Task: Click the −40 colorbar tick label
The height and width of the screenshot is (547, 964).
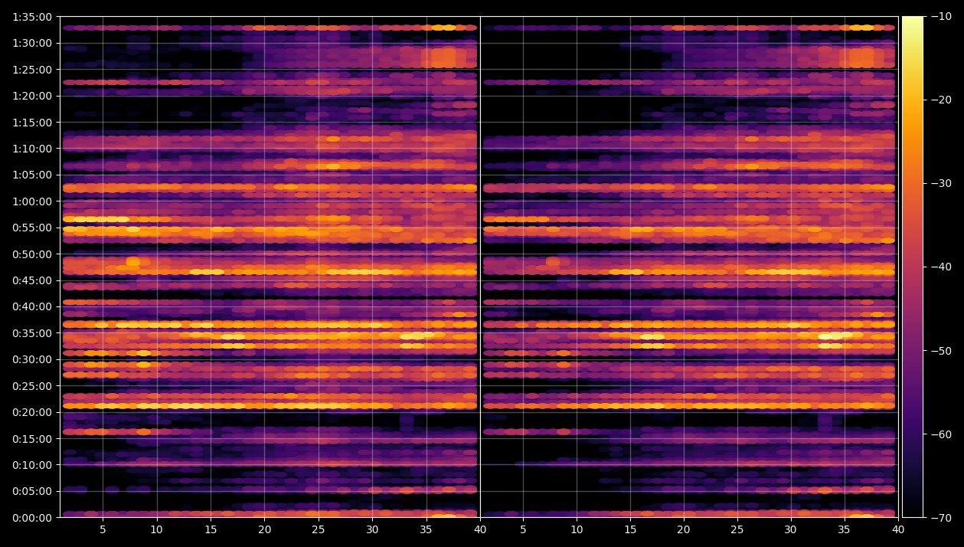Action: tap(942, 267)
